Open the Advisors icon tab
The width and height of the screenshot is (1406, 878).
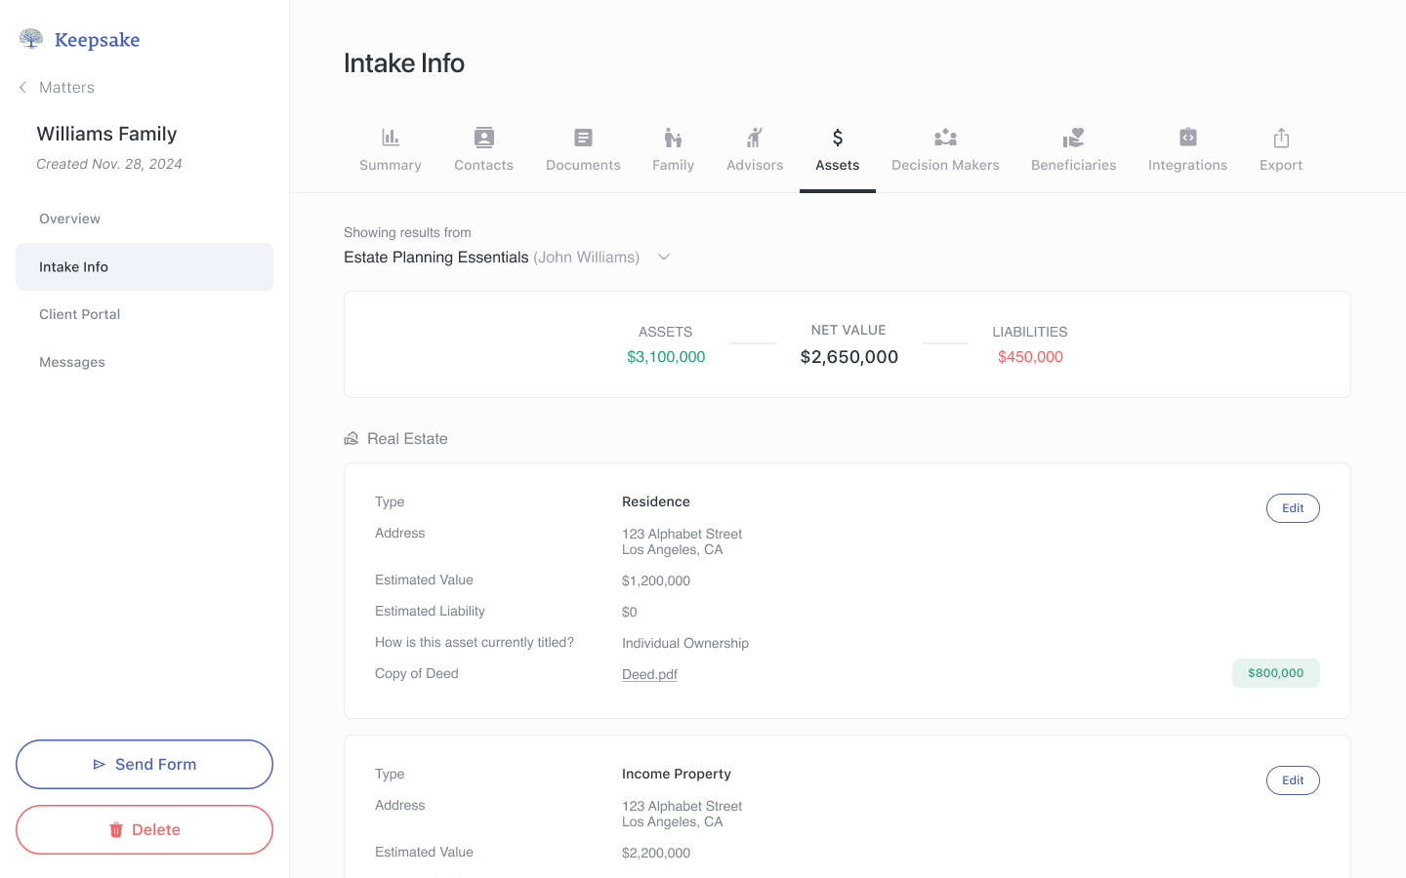click(755, 138)
